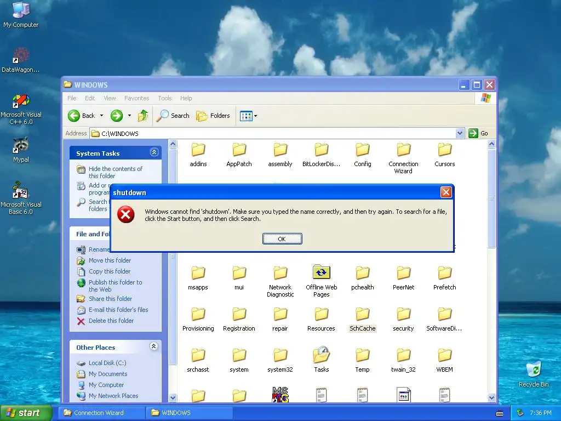
Task: Click the file list scroll up arrow
Action: (x=491, y=144)
